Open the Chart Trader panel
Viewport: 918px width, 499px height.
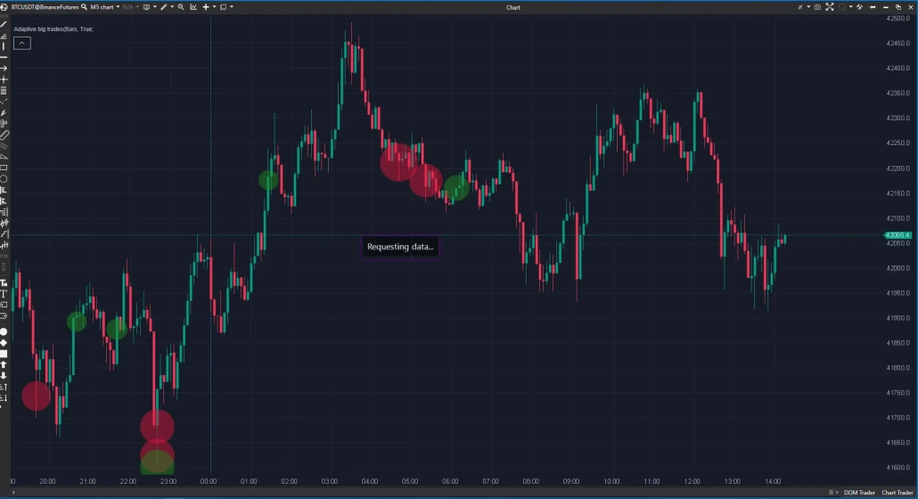tap(898, 493)
